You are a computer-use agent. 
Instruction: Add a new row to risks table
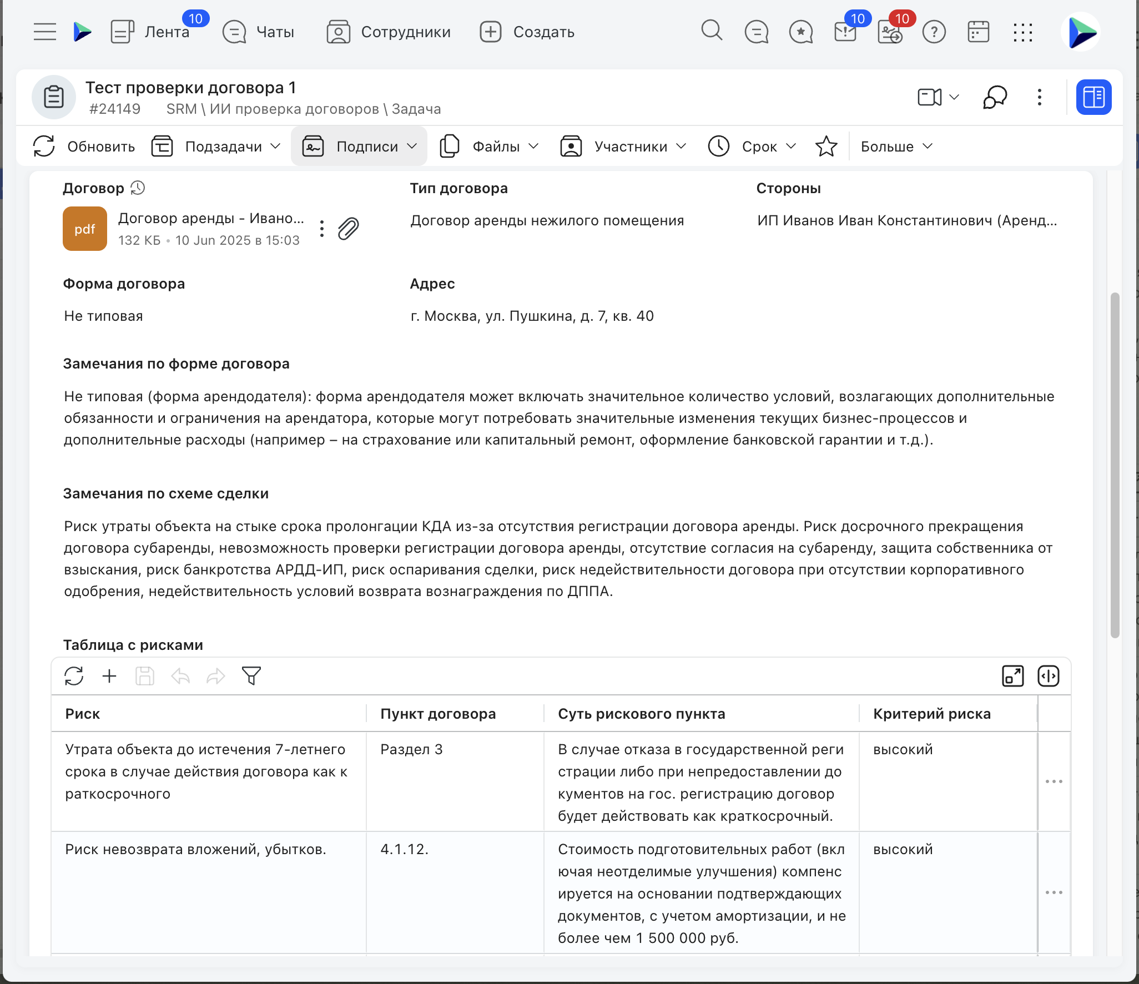[109, 676]
